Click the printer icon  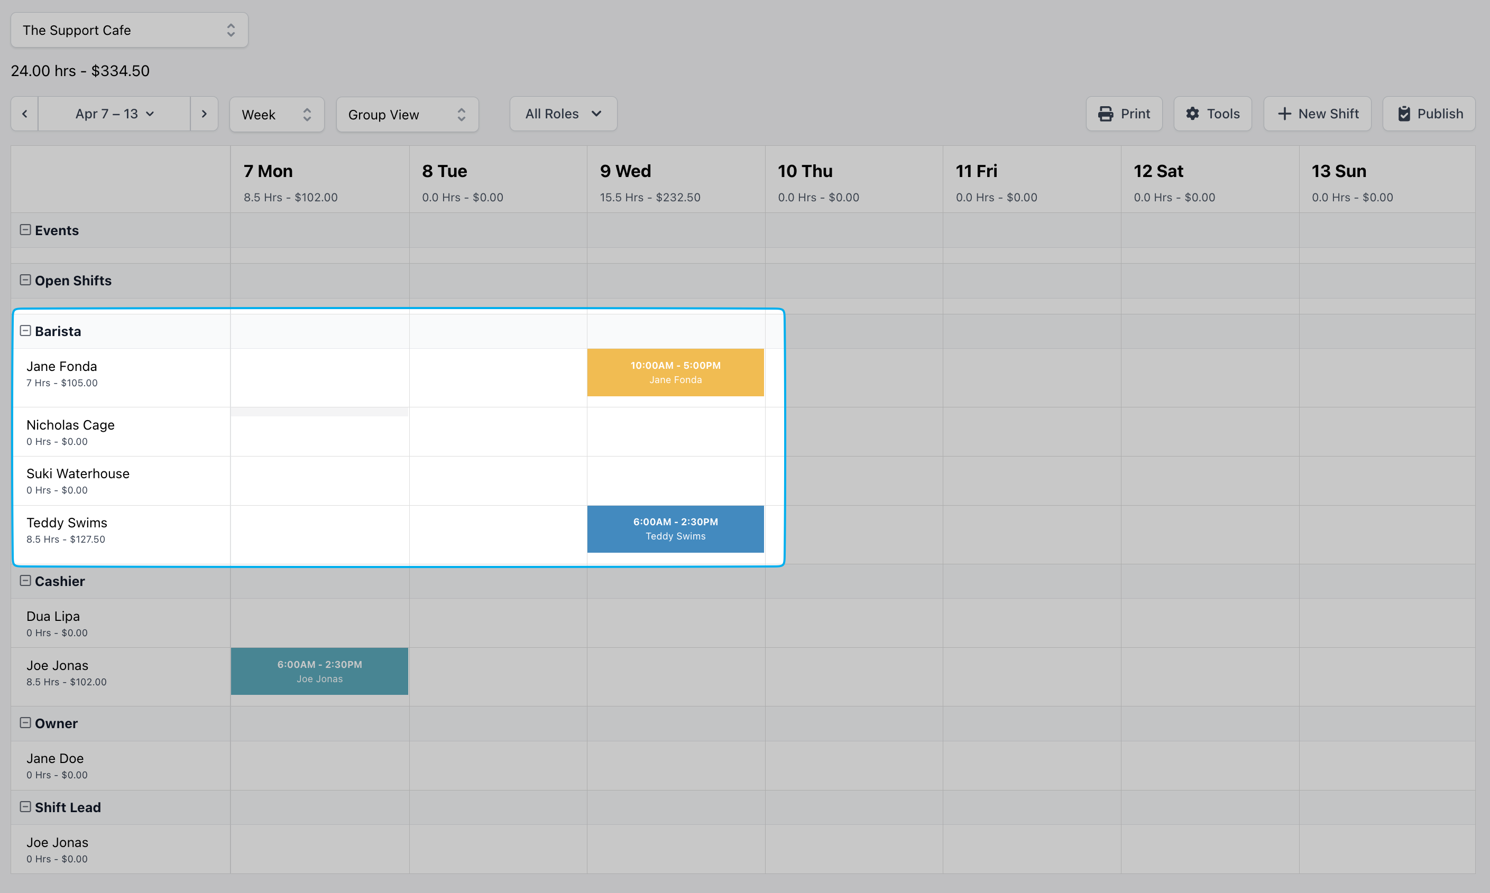(1105, 114)
